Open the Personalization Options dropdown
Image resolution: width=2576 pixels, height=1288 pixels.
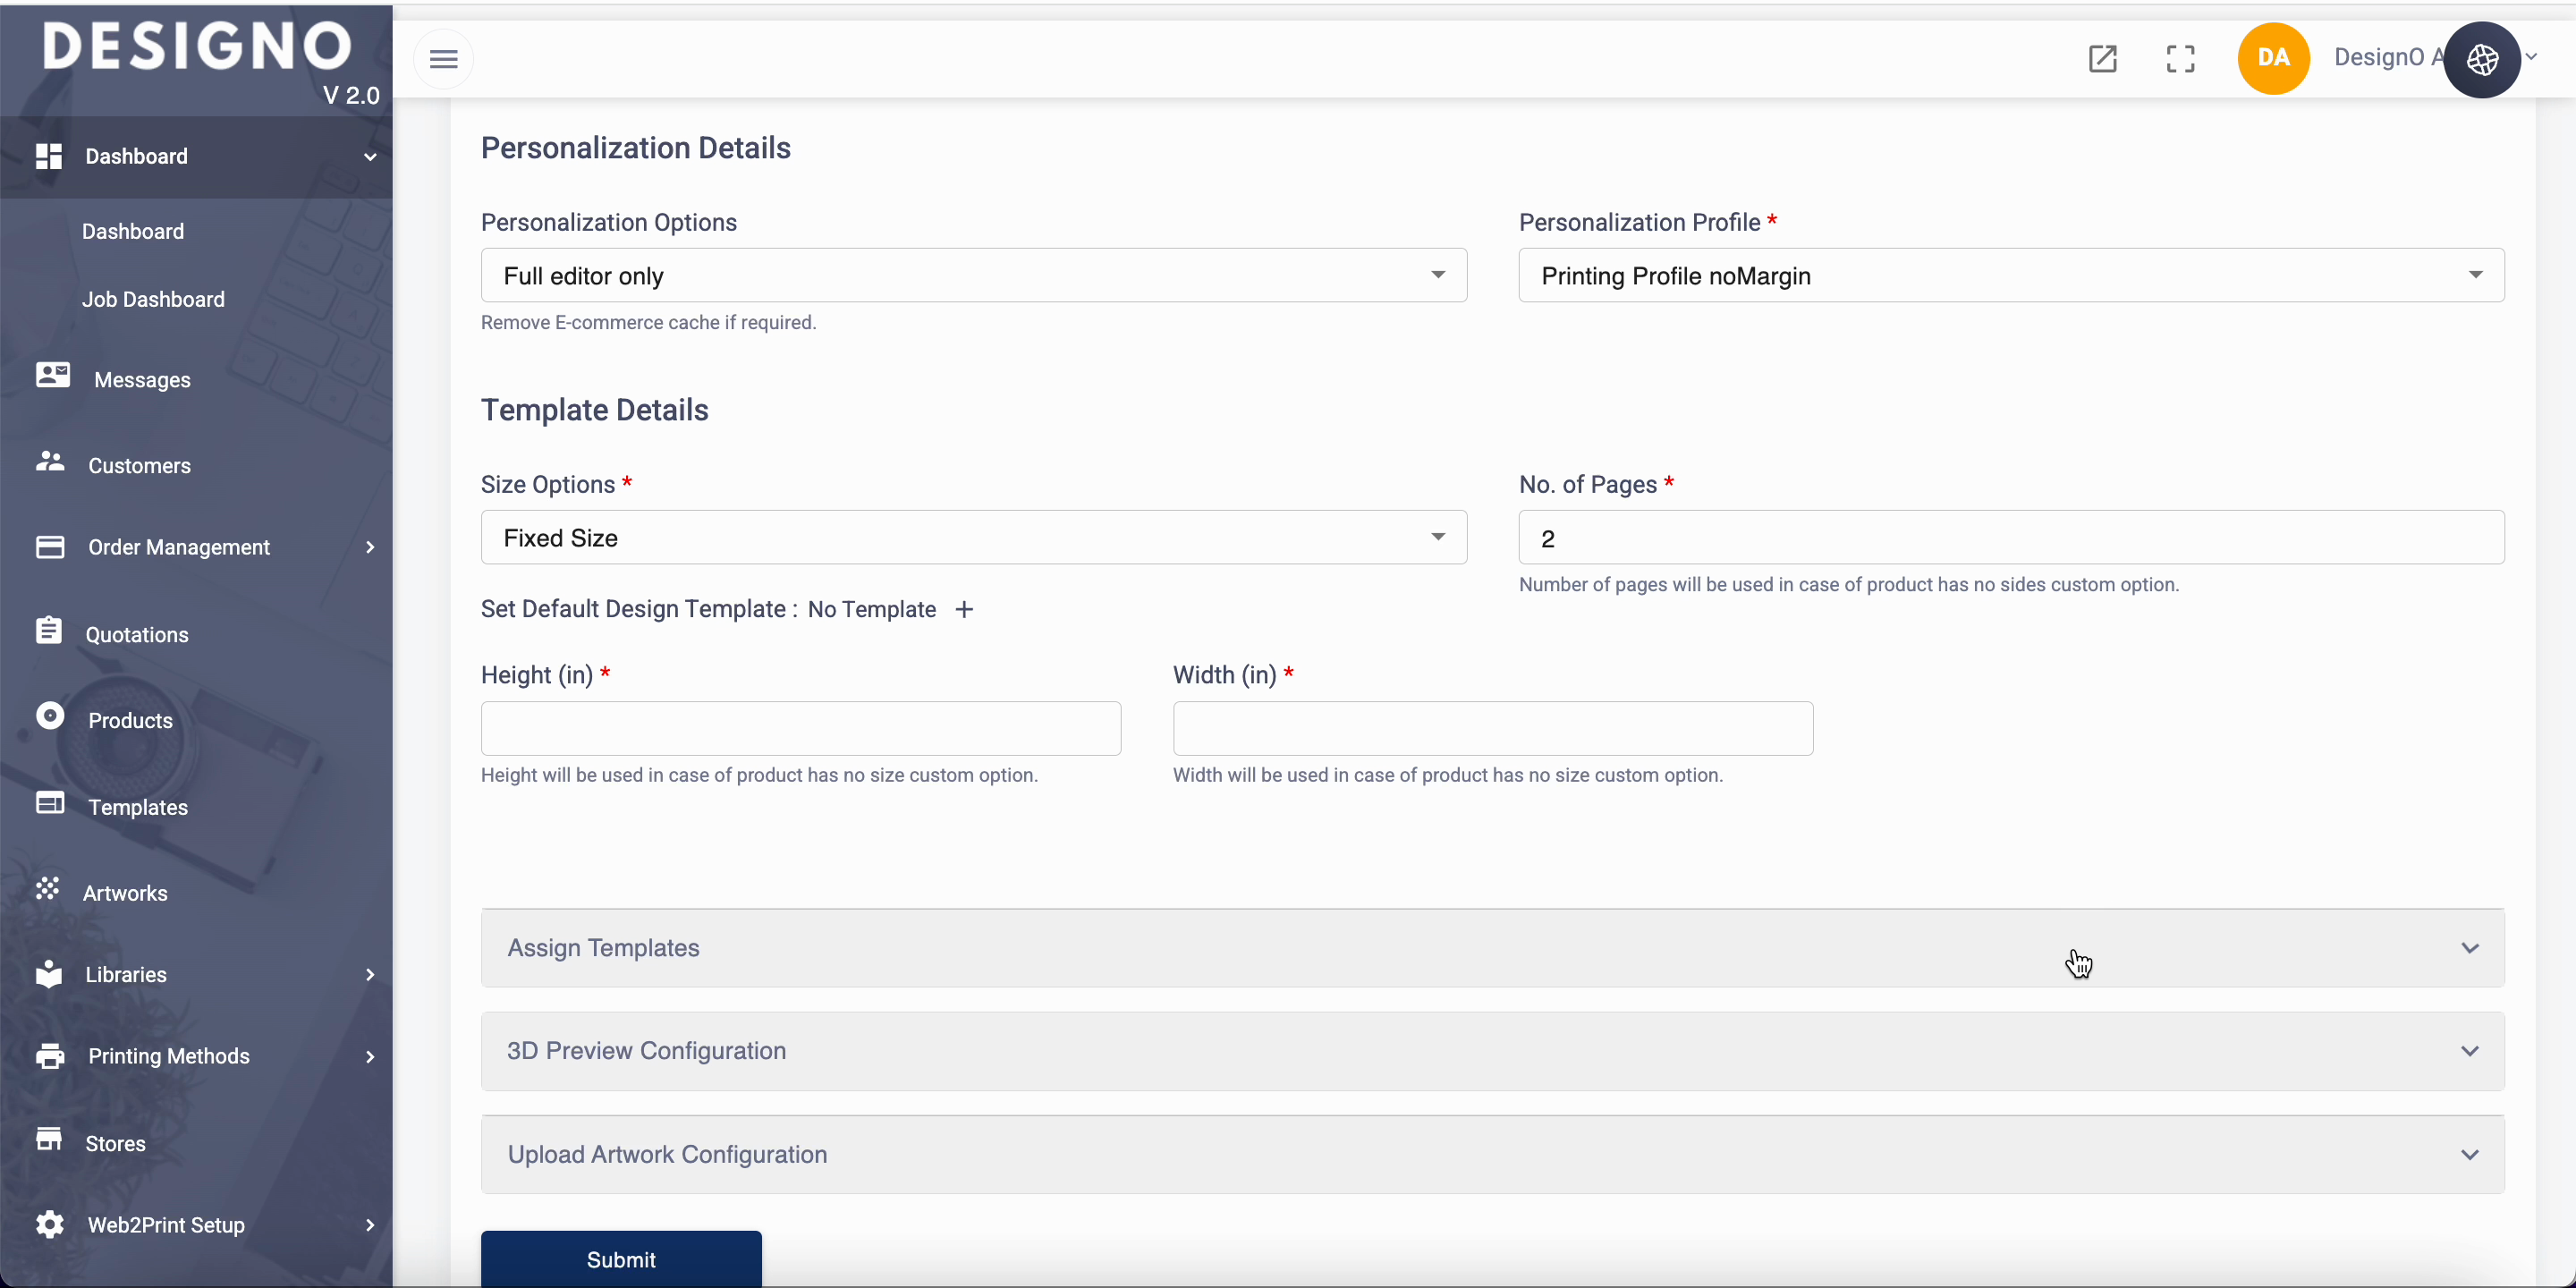tap(973, 276)
